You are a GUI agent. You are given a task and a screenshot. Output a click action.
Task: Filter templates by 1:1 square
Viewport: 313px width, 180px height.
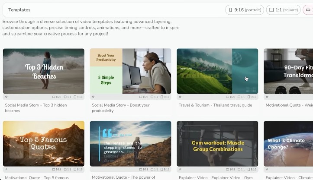283,9
